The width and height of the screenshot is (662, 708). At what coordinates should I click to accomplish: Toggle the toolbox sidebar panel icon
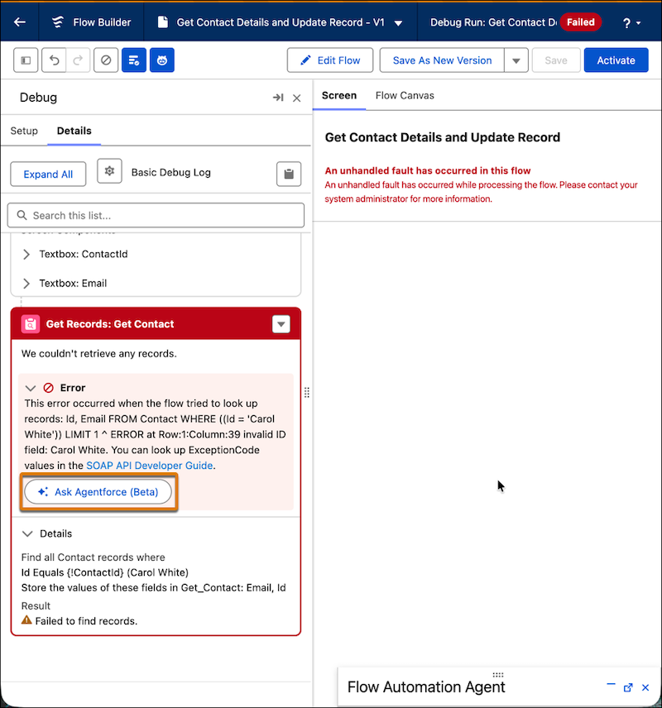pos(26,60)
